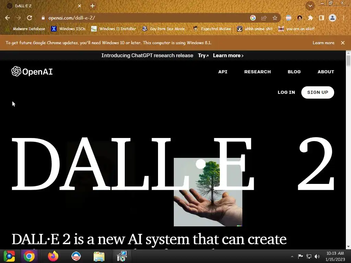Click the Start button on taskbar
The width and height of the screenshot is (351, 263).
coord(9,256)
